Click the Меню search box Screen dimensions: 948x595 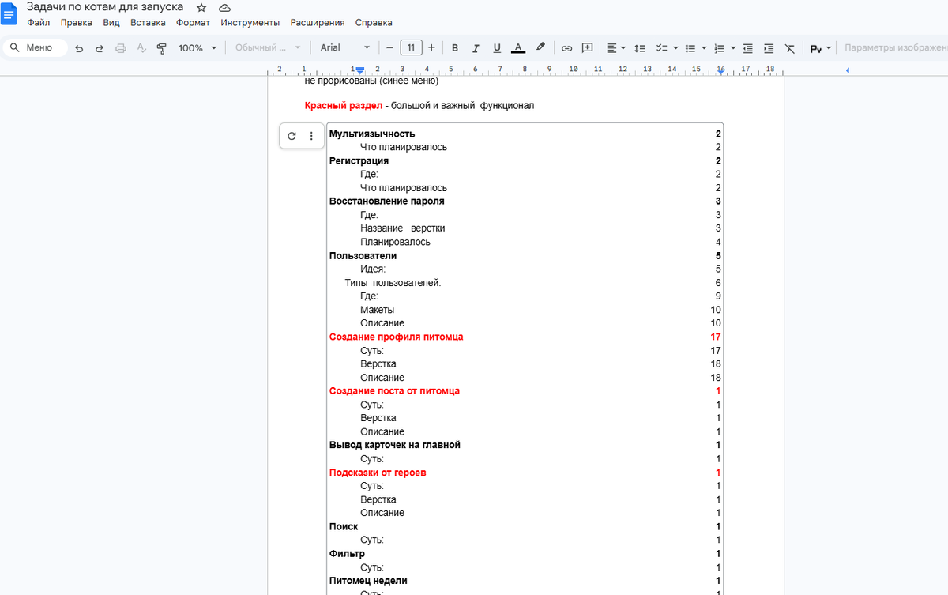(x=35, y=48)
